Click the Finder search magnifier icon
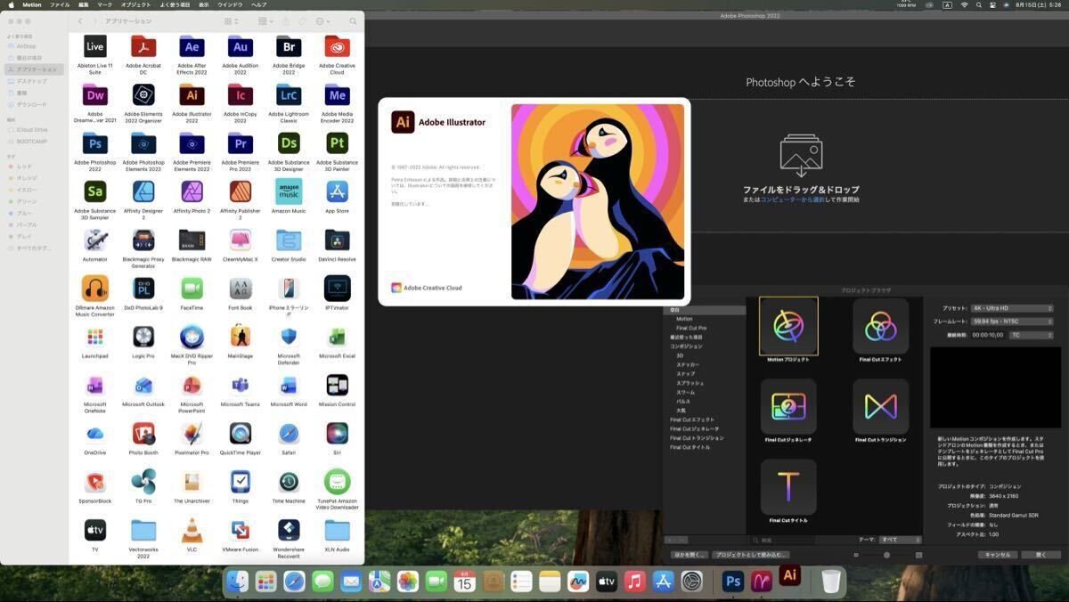 coord(353,21)
